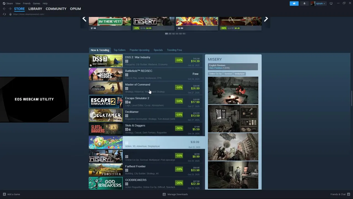Add a Game plus icon
353x199 pixels.
click(4, 194)
